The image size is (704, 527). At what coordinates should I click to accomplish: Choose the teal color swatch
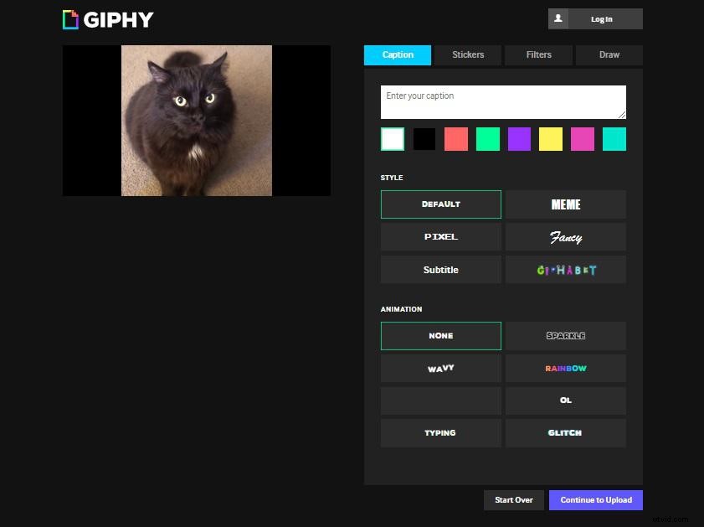click(614, 139)
